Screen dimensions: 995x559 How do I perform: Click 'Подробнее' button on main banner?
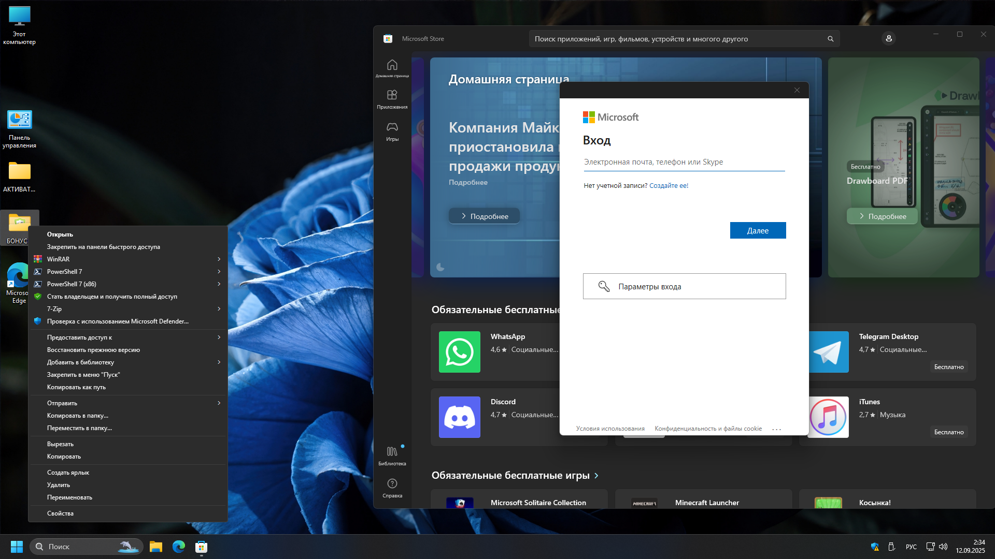[x=484, y=216]
